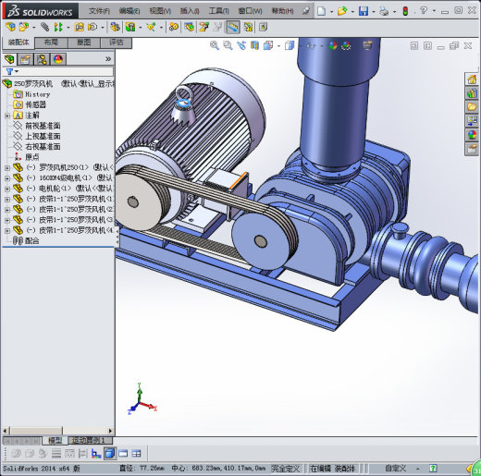This screenshot has width=481, height=476.
Task: Switch to the 评估 tab
Action: pyautogui.click(x=117, y=43)
